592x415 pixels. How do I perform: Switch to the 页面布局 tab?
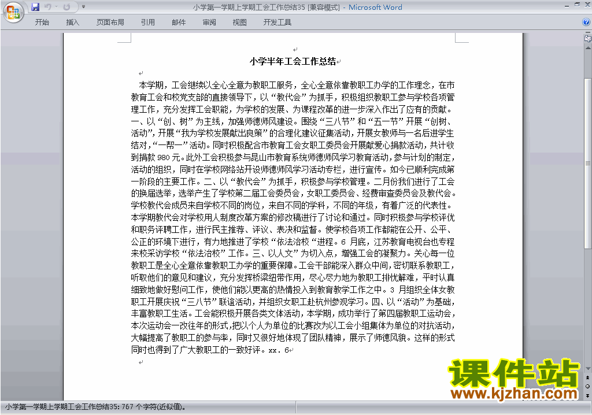110,23
